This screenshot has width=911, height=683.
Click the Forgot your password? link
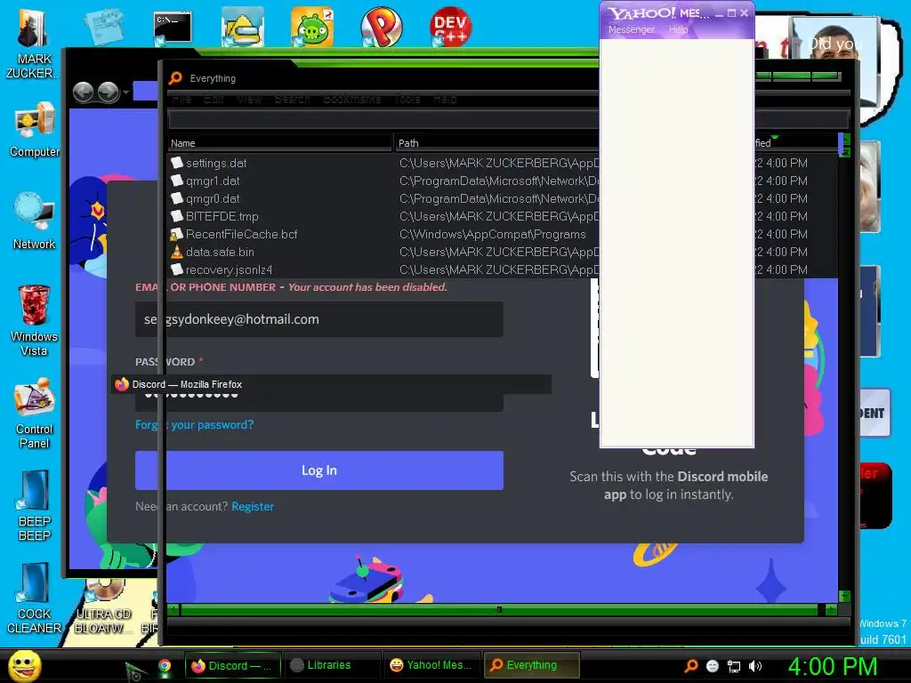[194, 424]
